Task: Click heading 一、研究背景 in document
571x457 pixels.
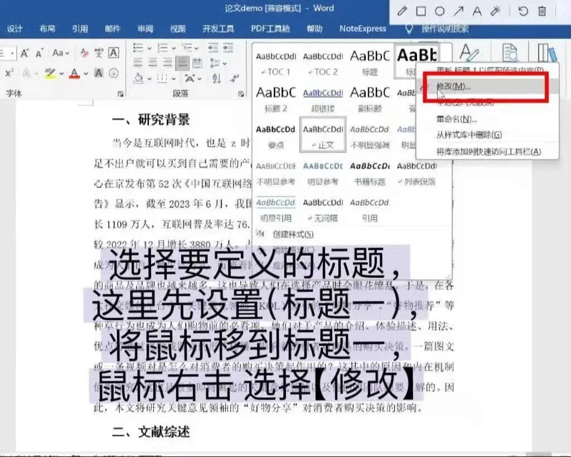Action: [151, 120]
